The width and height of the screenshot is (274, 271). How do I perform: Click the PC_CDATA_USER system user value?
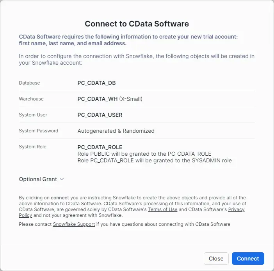coord(100,115)
